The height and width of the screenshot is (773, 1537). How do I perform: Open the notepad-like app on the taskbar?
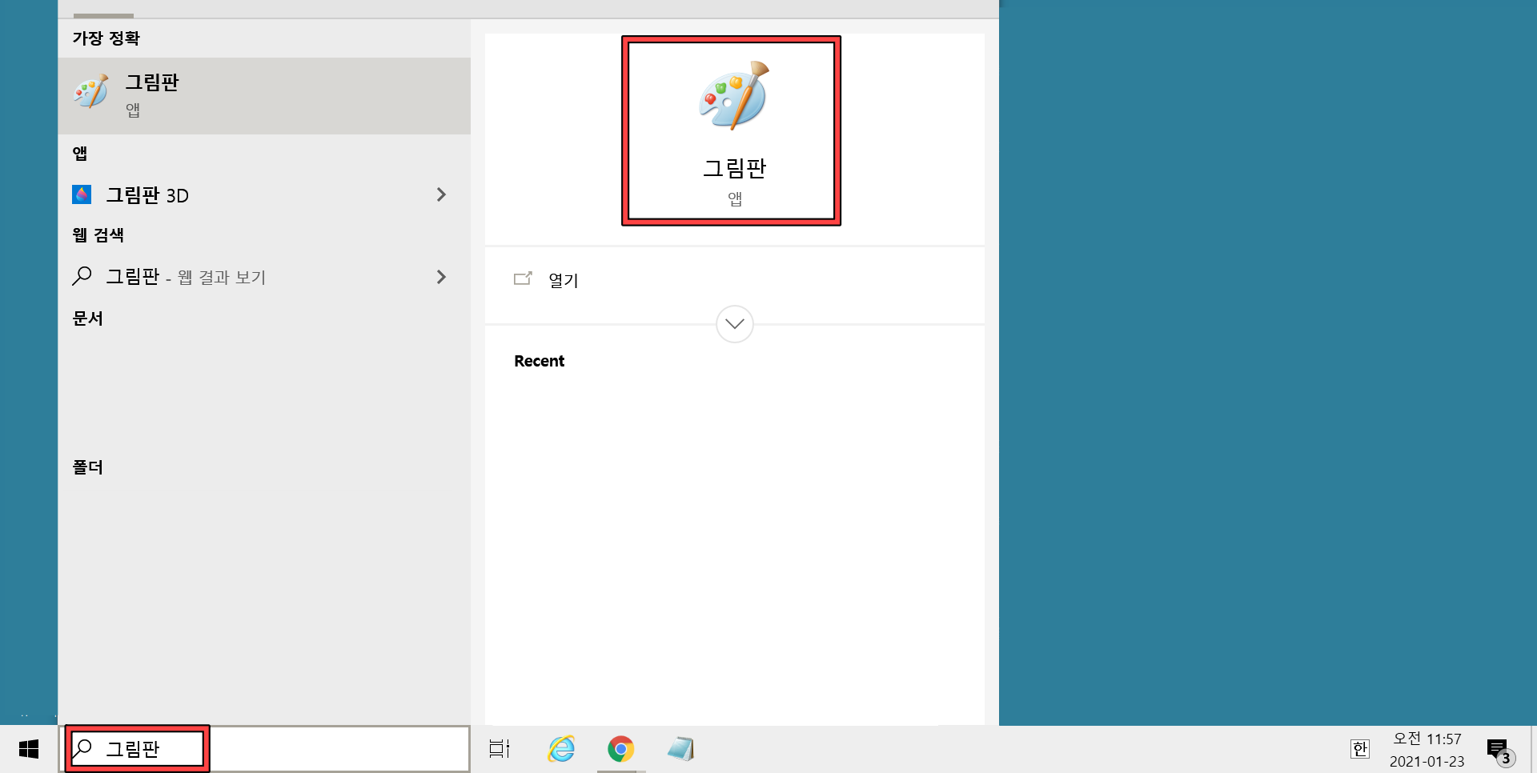point(681,749)
